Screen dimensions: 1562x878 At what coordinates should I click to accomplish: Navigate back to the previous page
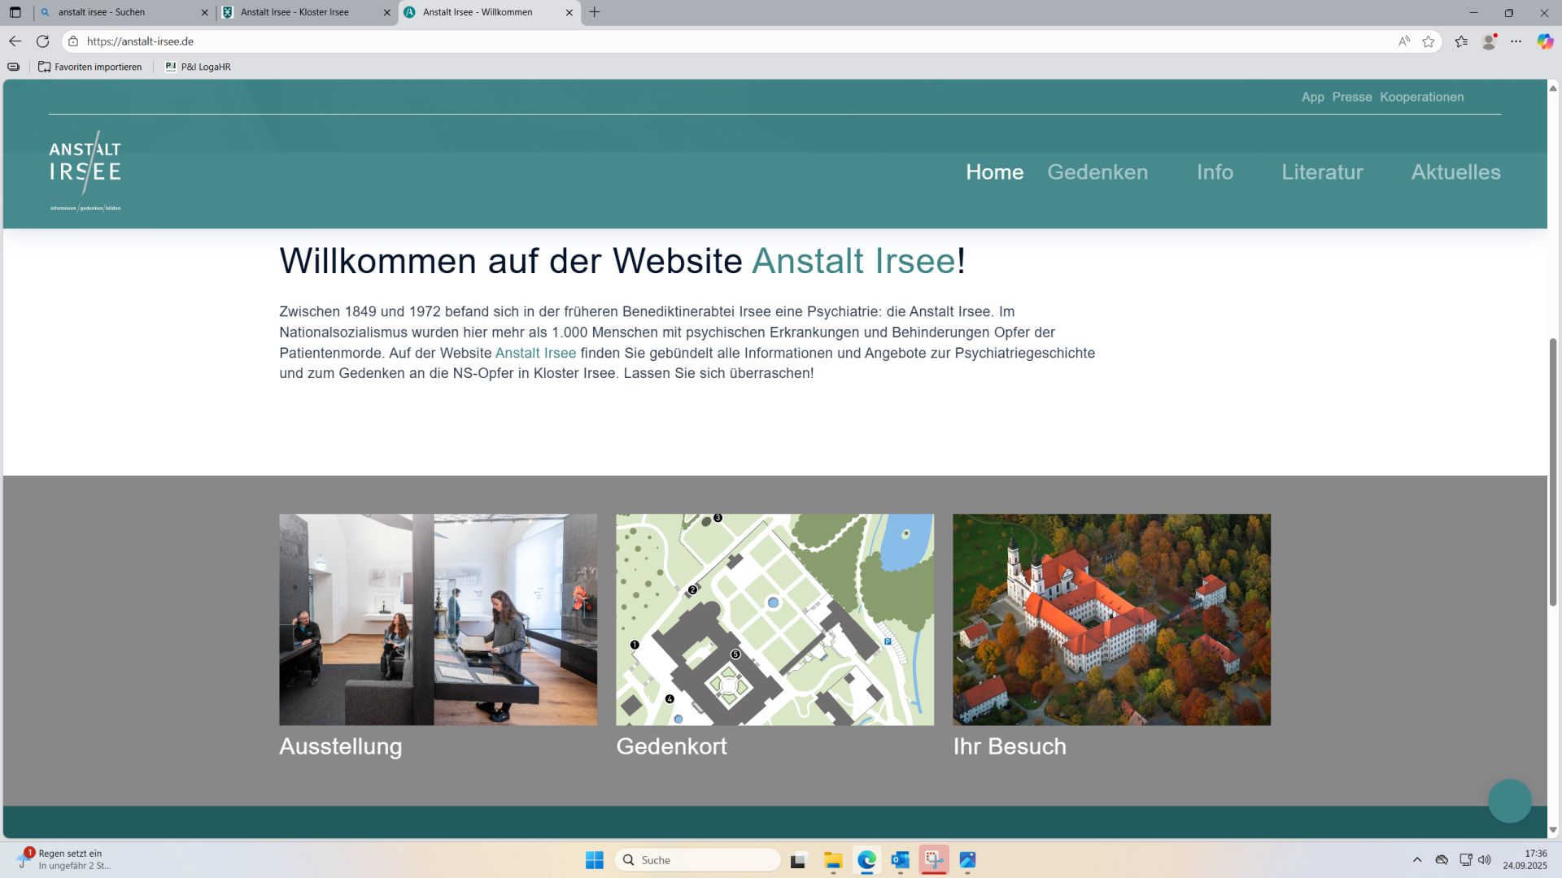tap(15, 41)
